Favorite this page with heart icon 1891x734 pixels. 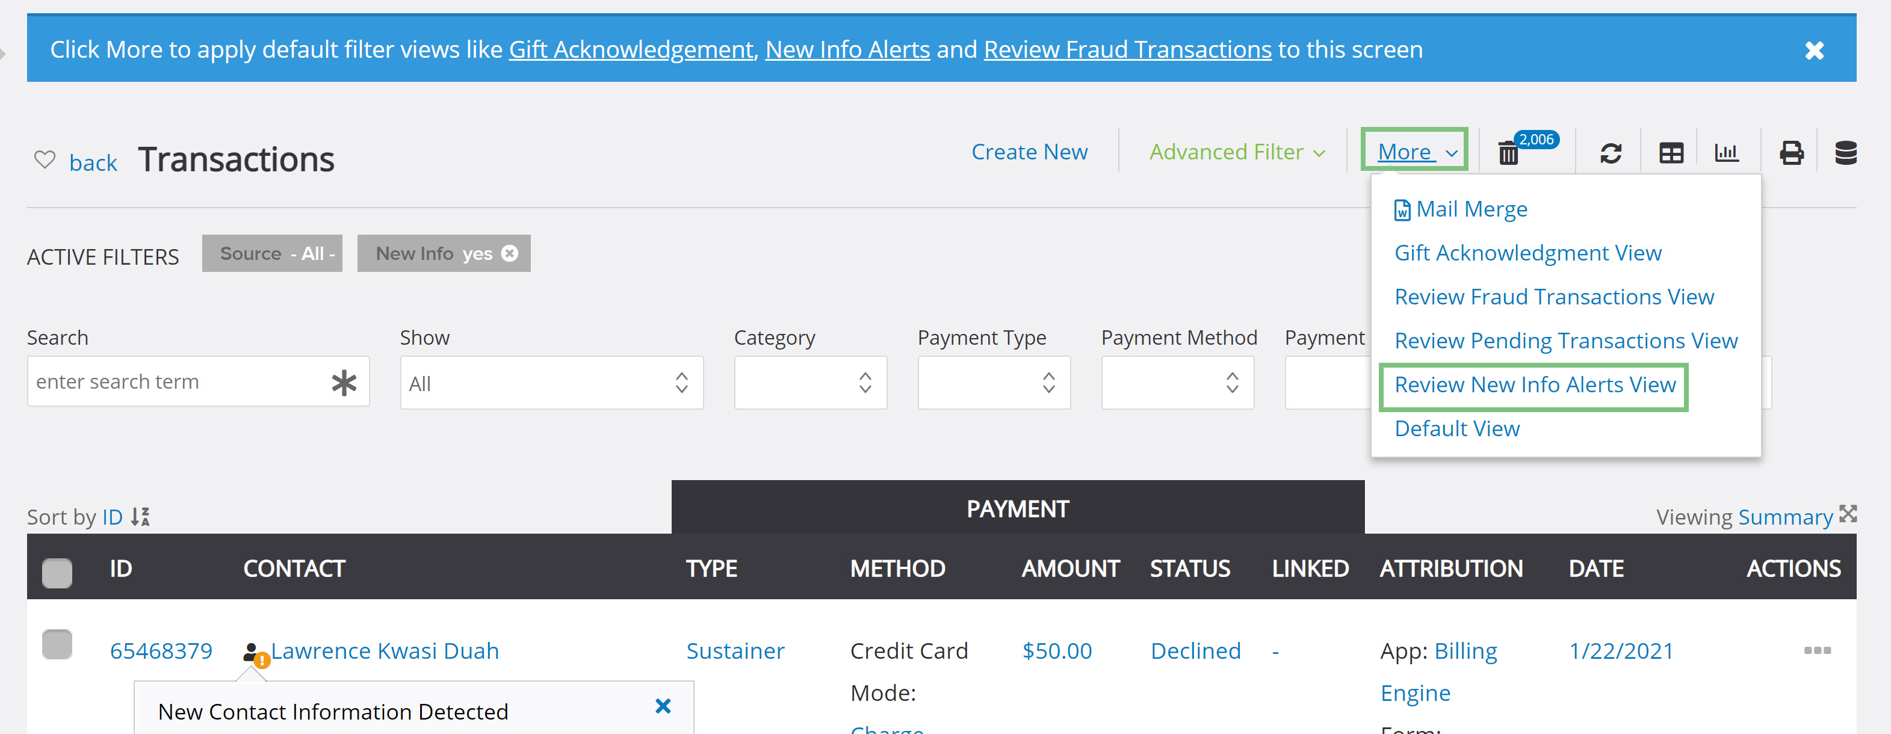(45, 159)
